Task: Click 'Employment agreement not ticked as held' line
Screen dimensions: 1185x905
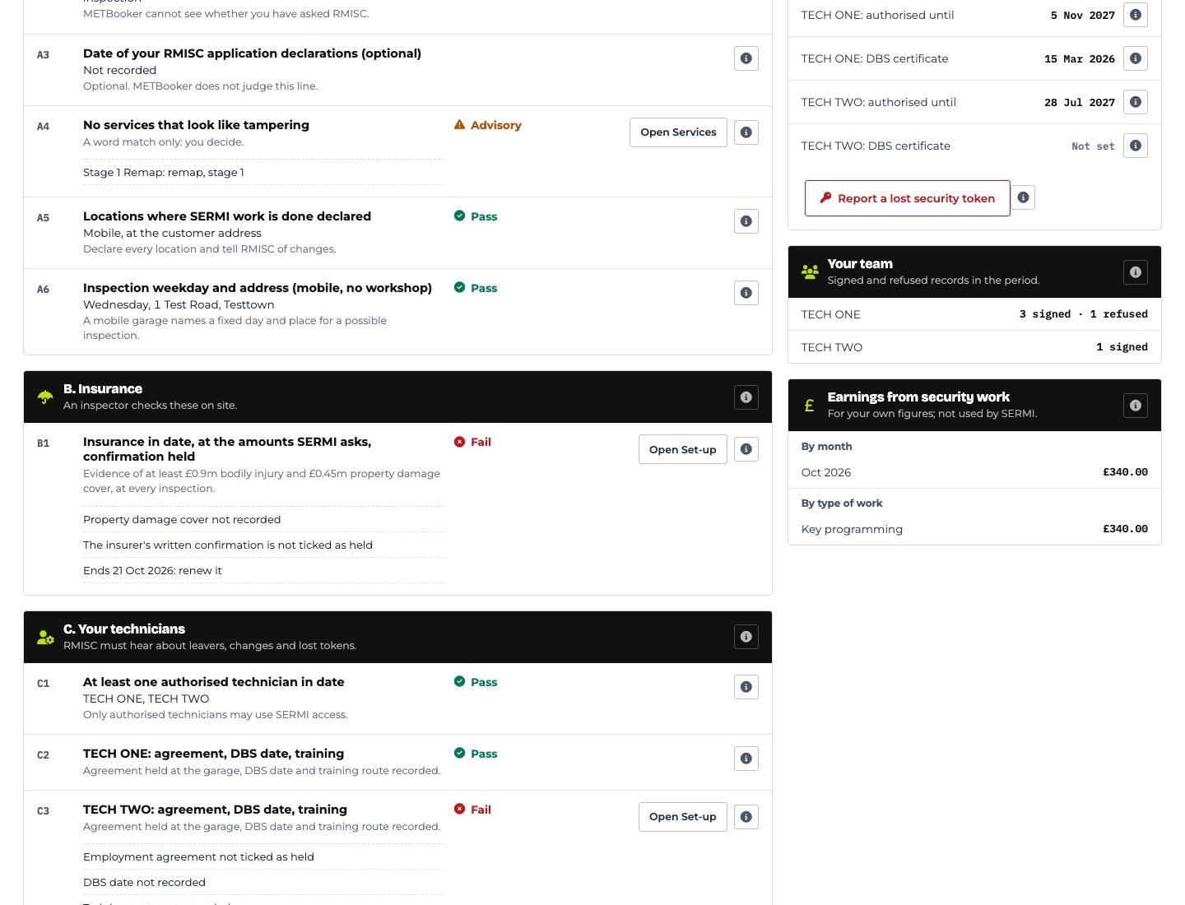Action: point(198,856)
